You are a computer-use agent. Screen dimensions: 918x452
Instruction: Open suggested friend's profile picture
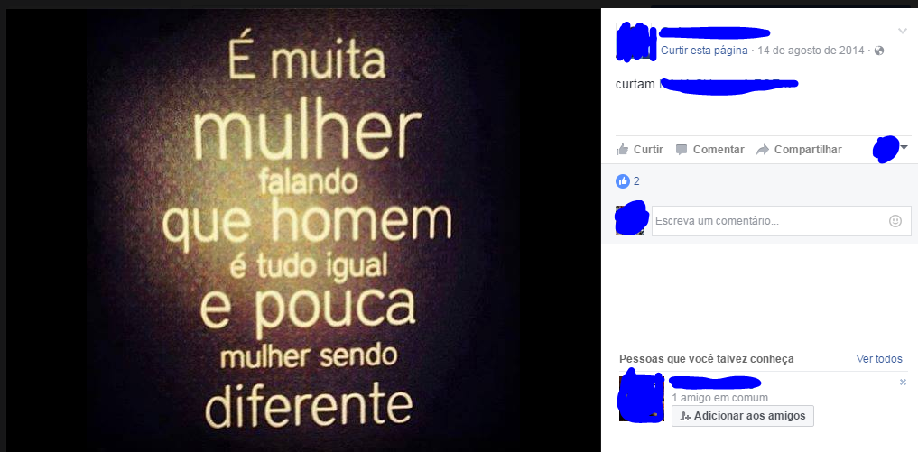click(641, 398)
